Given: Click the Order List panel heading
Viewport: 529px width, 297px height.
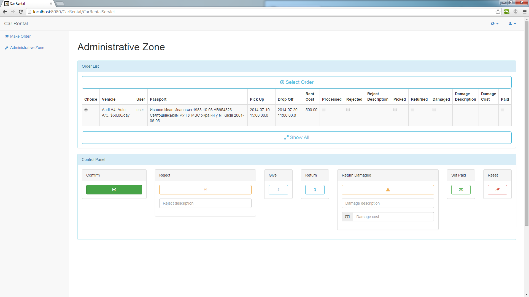Looking at the screenshot, I should (x=90, y=66).
